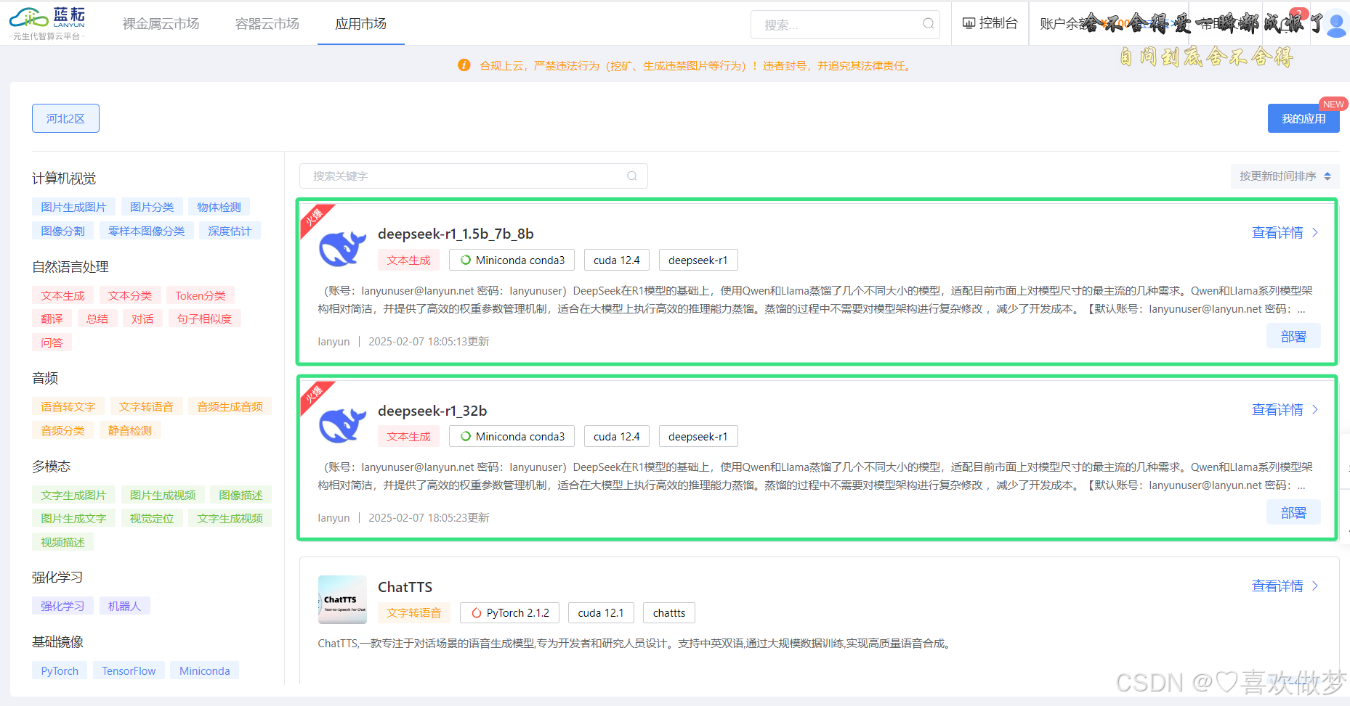Filter by 文字生成视频 tag
The width and height of the screenshot is (1350, 706).
[x=230, y=519]
